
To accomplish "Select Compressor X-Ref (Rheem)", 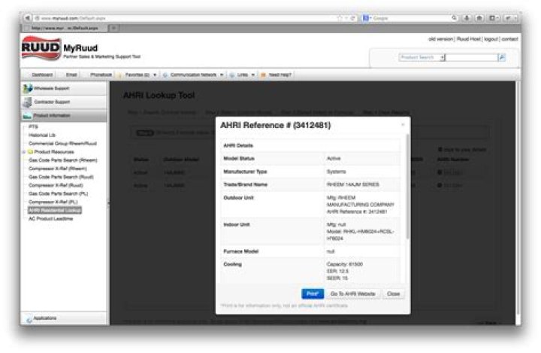I will tap(58, 169).
